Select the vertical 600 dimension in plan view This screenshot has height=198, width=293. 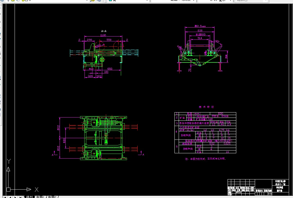point(64,141)
